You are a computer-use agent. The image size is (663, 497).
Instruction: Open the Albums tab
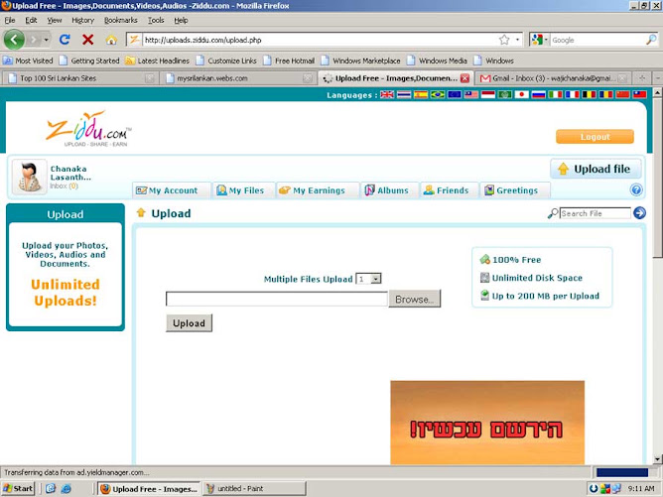pos(389,190)
